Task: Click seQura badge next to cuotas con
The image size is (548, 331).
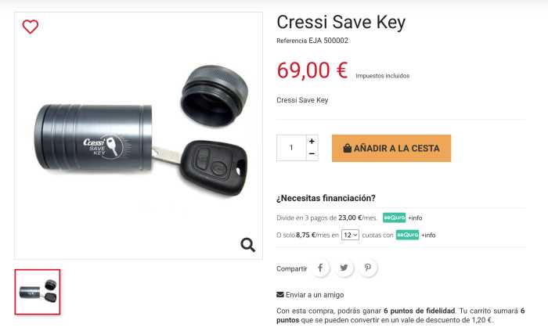Action: point(408,235)
